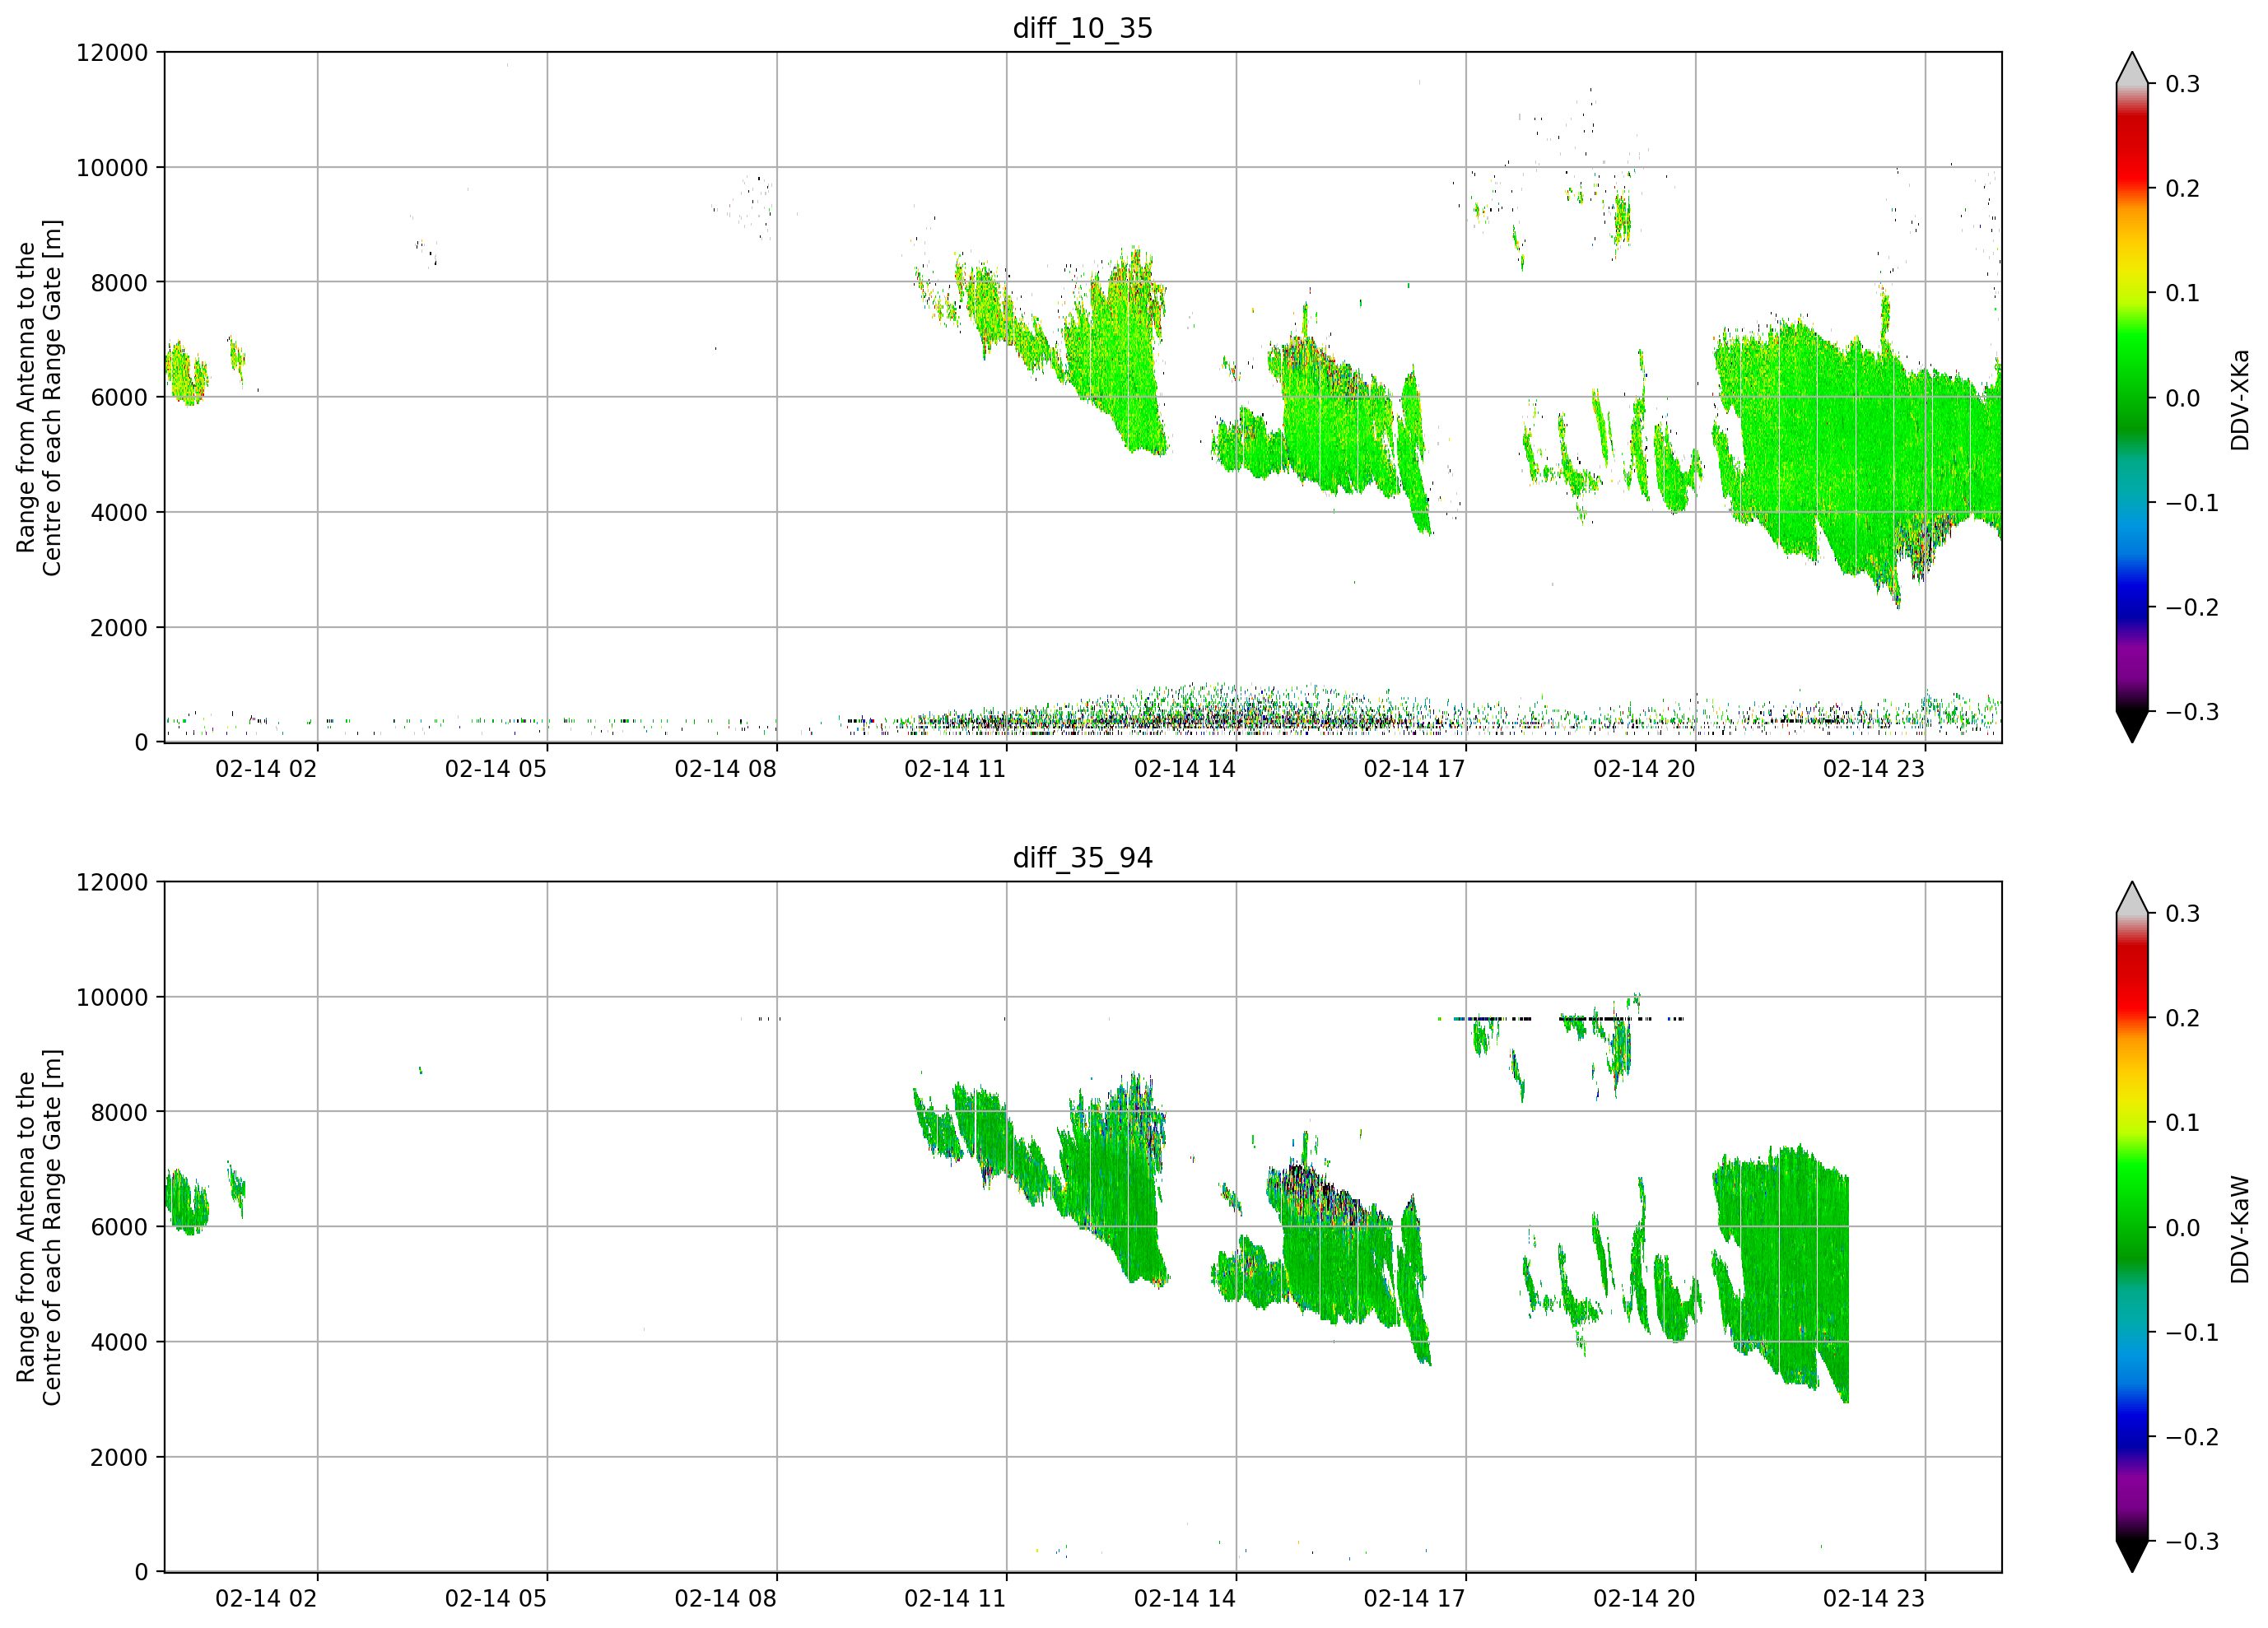The width and height of the screenshot is (2268, 1628).
Task: Click the 02-14 14 tick under diff_35_94
Action: point(1185,1598)
